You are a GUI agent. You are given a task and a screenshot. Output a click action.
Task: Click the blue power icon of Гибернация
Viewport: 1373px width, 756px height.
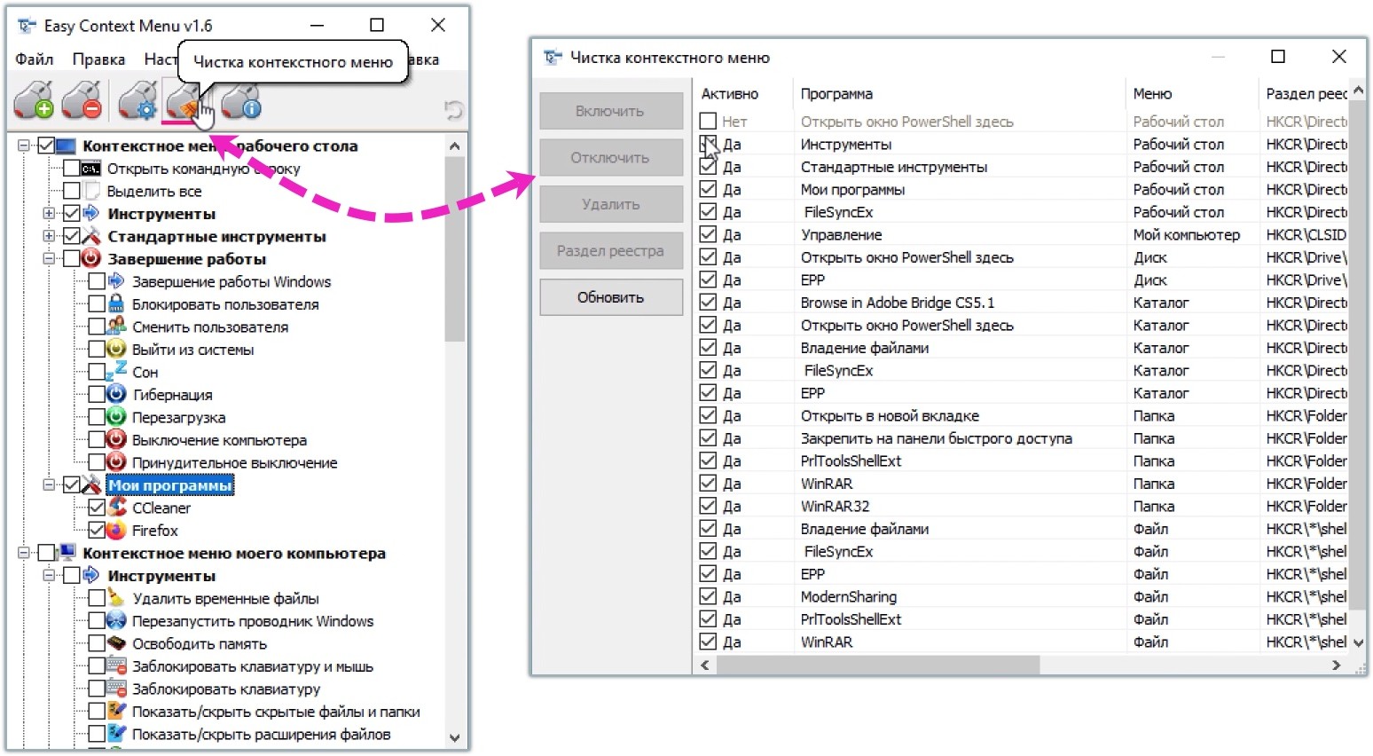116,394
